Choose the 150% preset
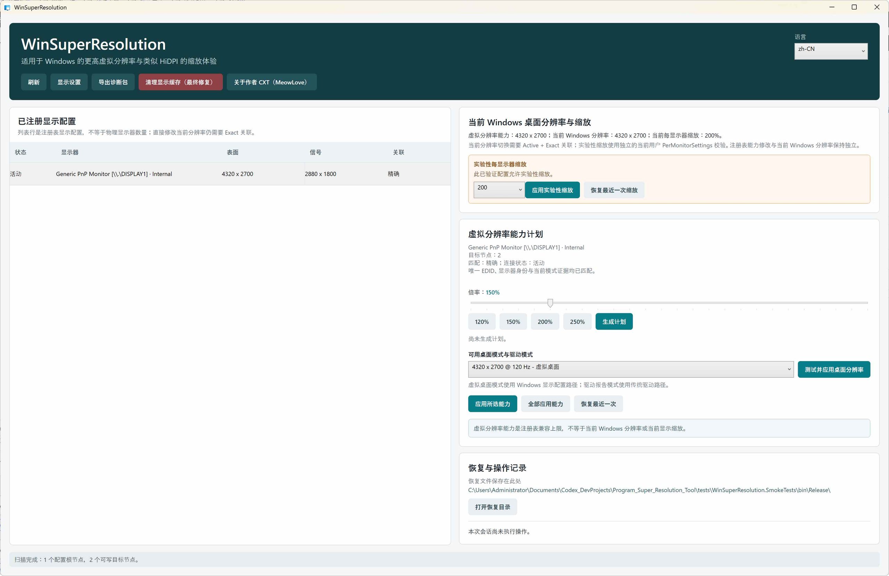This screenshot has width=889, height=576. click(x=513, y=322)
